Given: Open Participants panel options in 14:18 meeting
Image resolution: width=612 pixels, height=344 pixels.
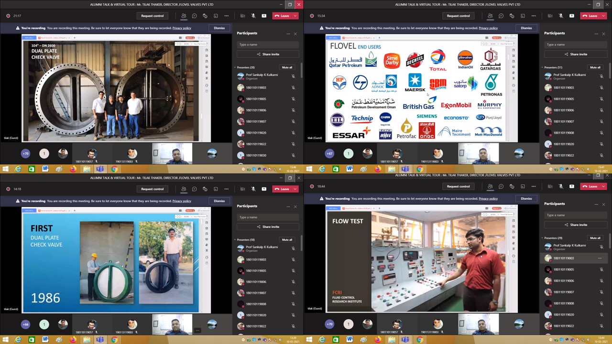Looking at the screenshot, I should coord(288,206).
